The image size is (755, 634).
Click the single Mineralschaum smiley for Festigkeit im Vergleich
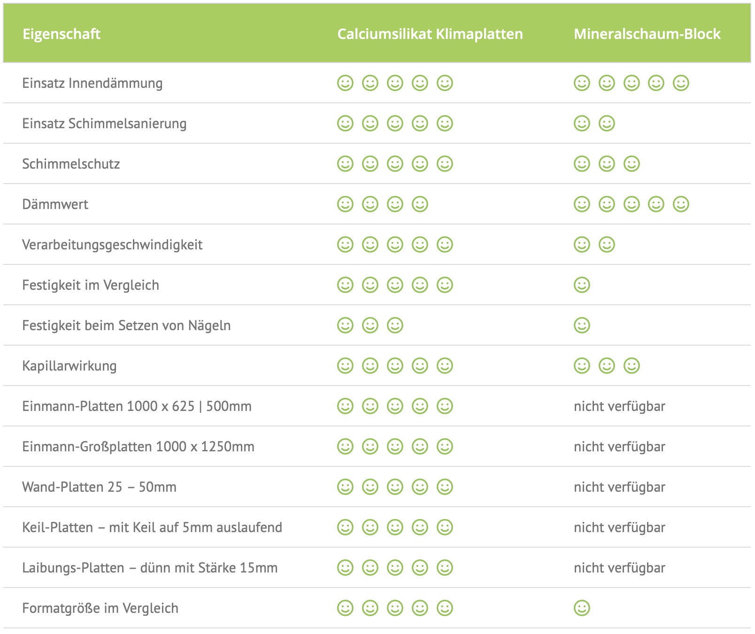click(x=582, y=285)
